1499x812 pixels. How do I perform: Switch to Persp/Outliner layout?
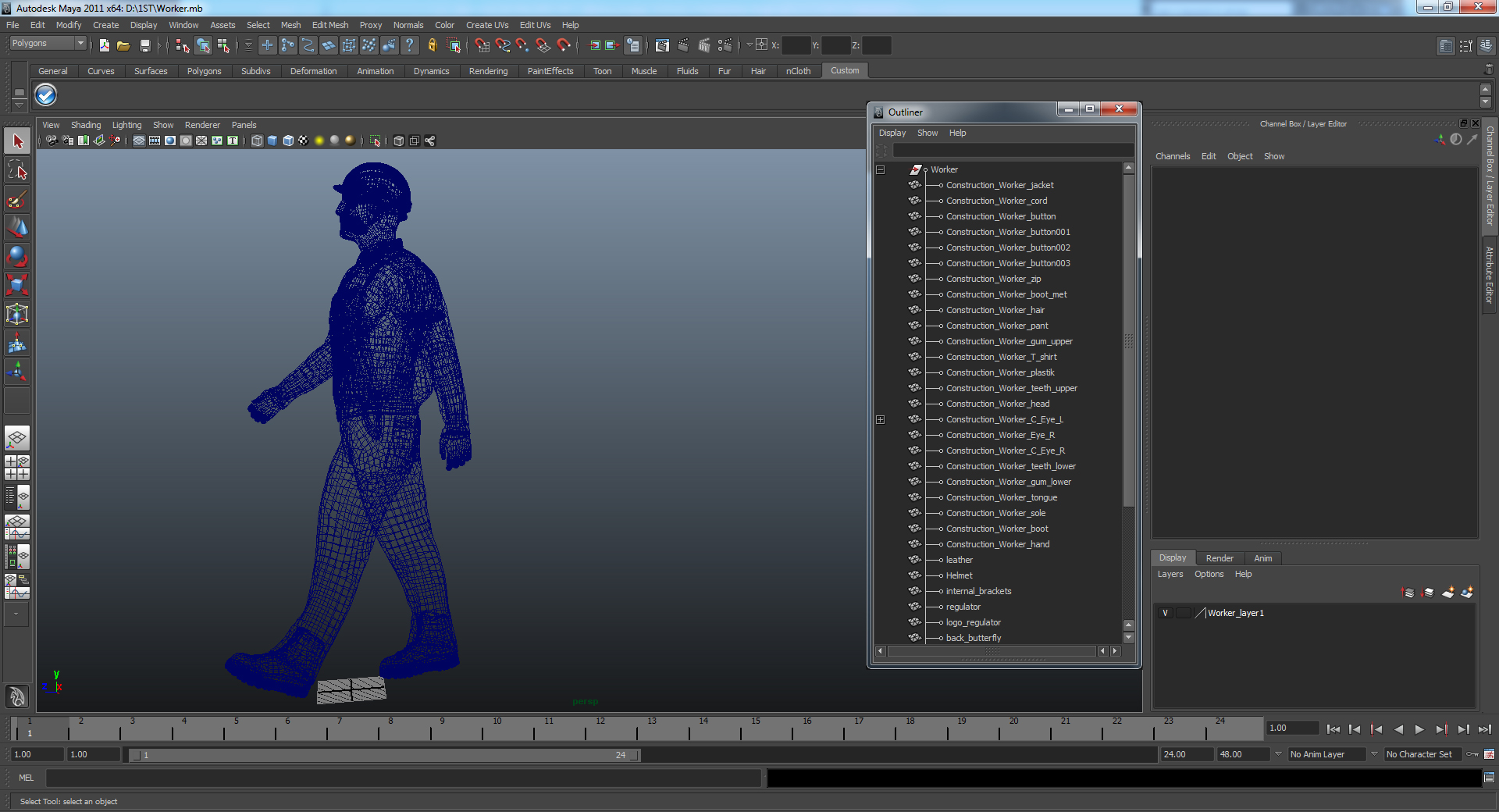tap(17, 497)
